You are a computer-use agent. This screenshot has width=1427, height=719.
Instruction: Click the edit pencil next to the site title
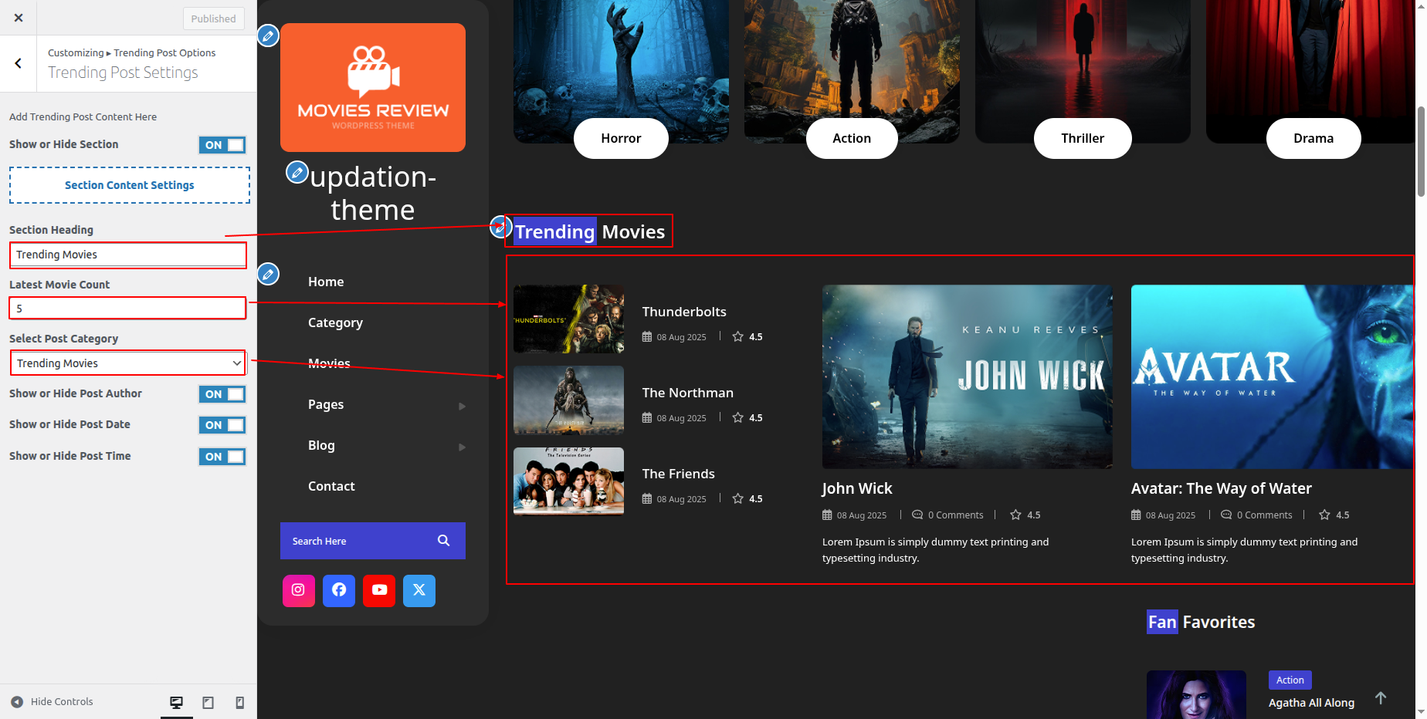point(297,172)
